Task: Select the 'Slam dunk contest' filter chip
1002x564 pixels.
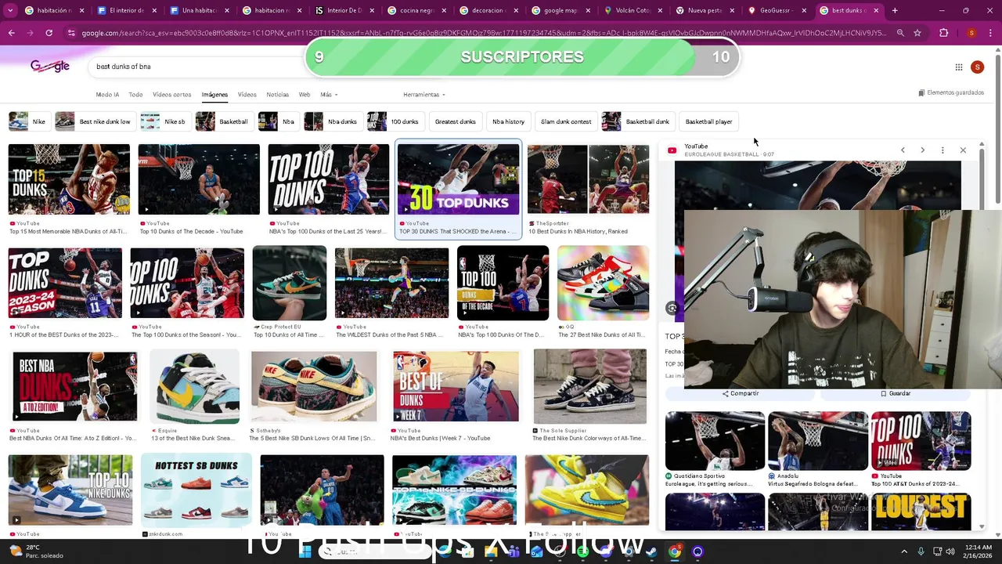Action: pos(566,121)
